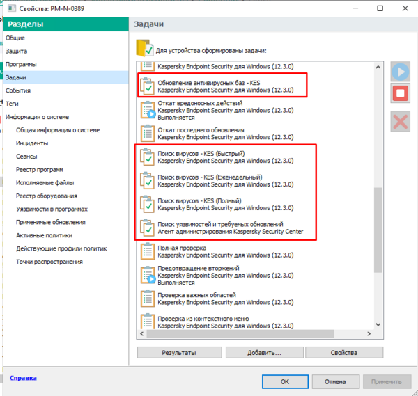This screenshot has height=396, width=418.
Task: Click the icon of "Полная проверка" task
Action: tap(148, 251)
